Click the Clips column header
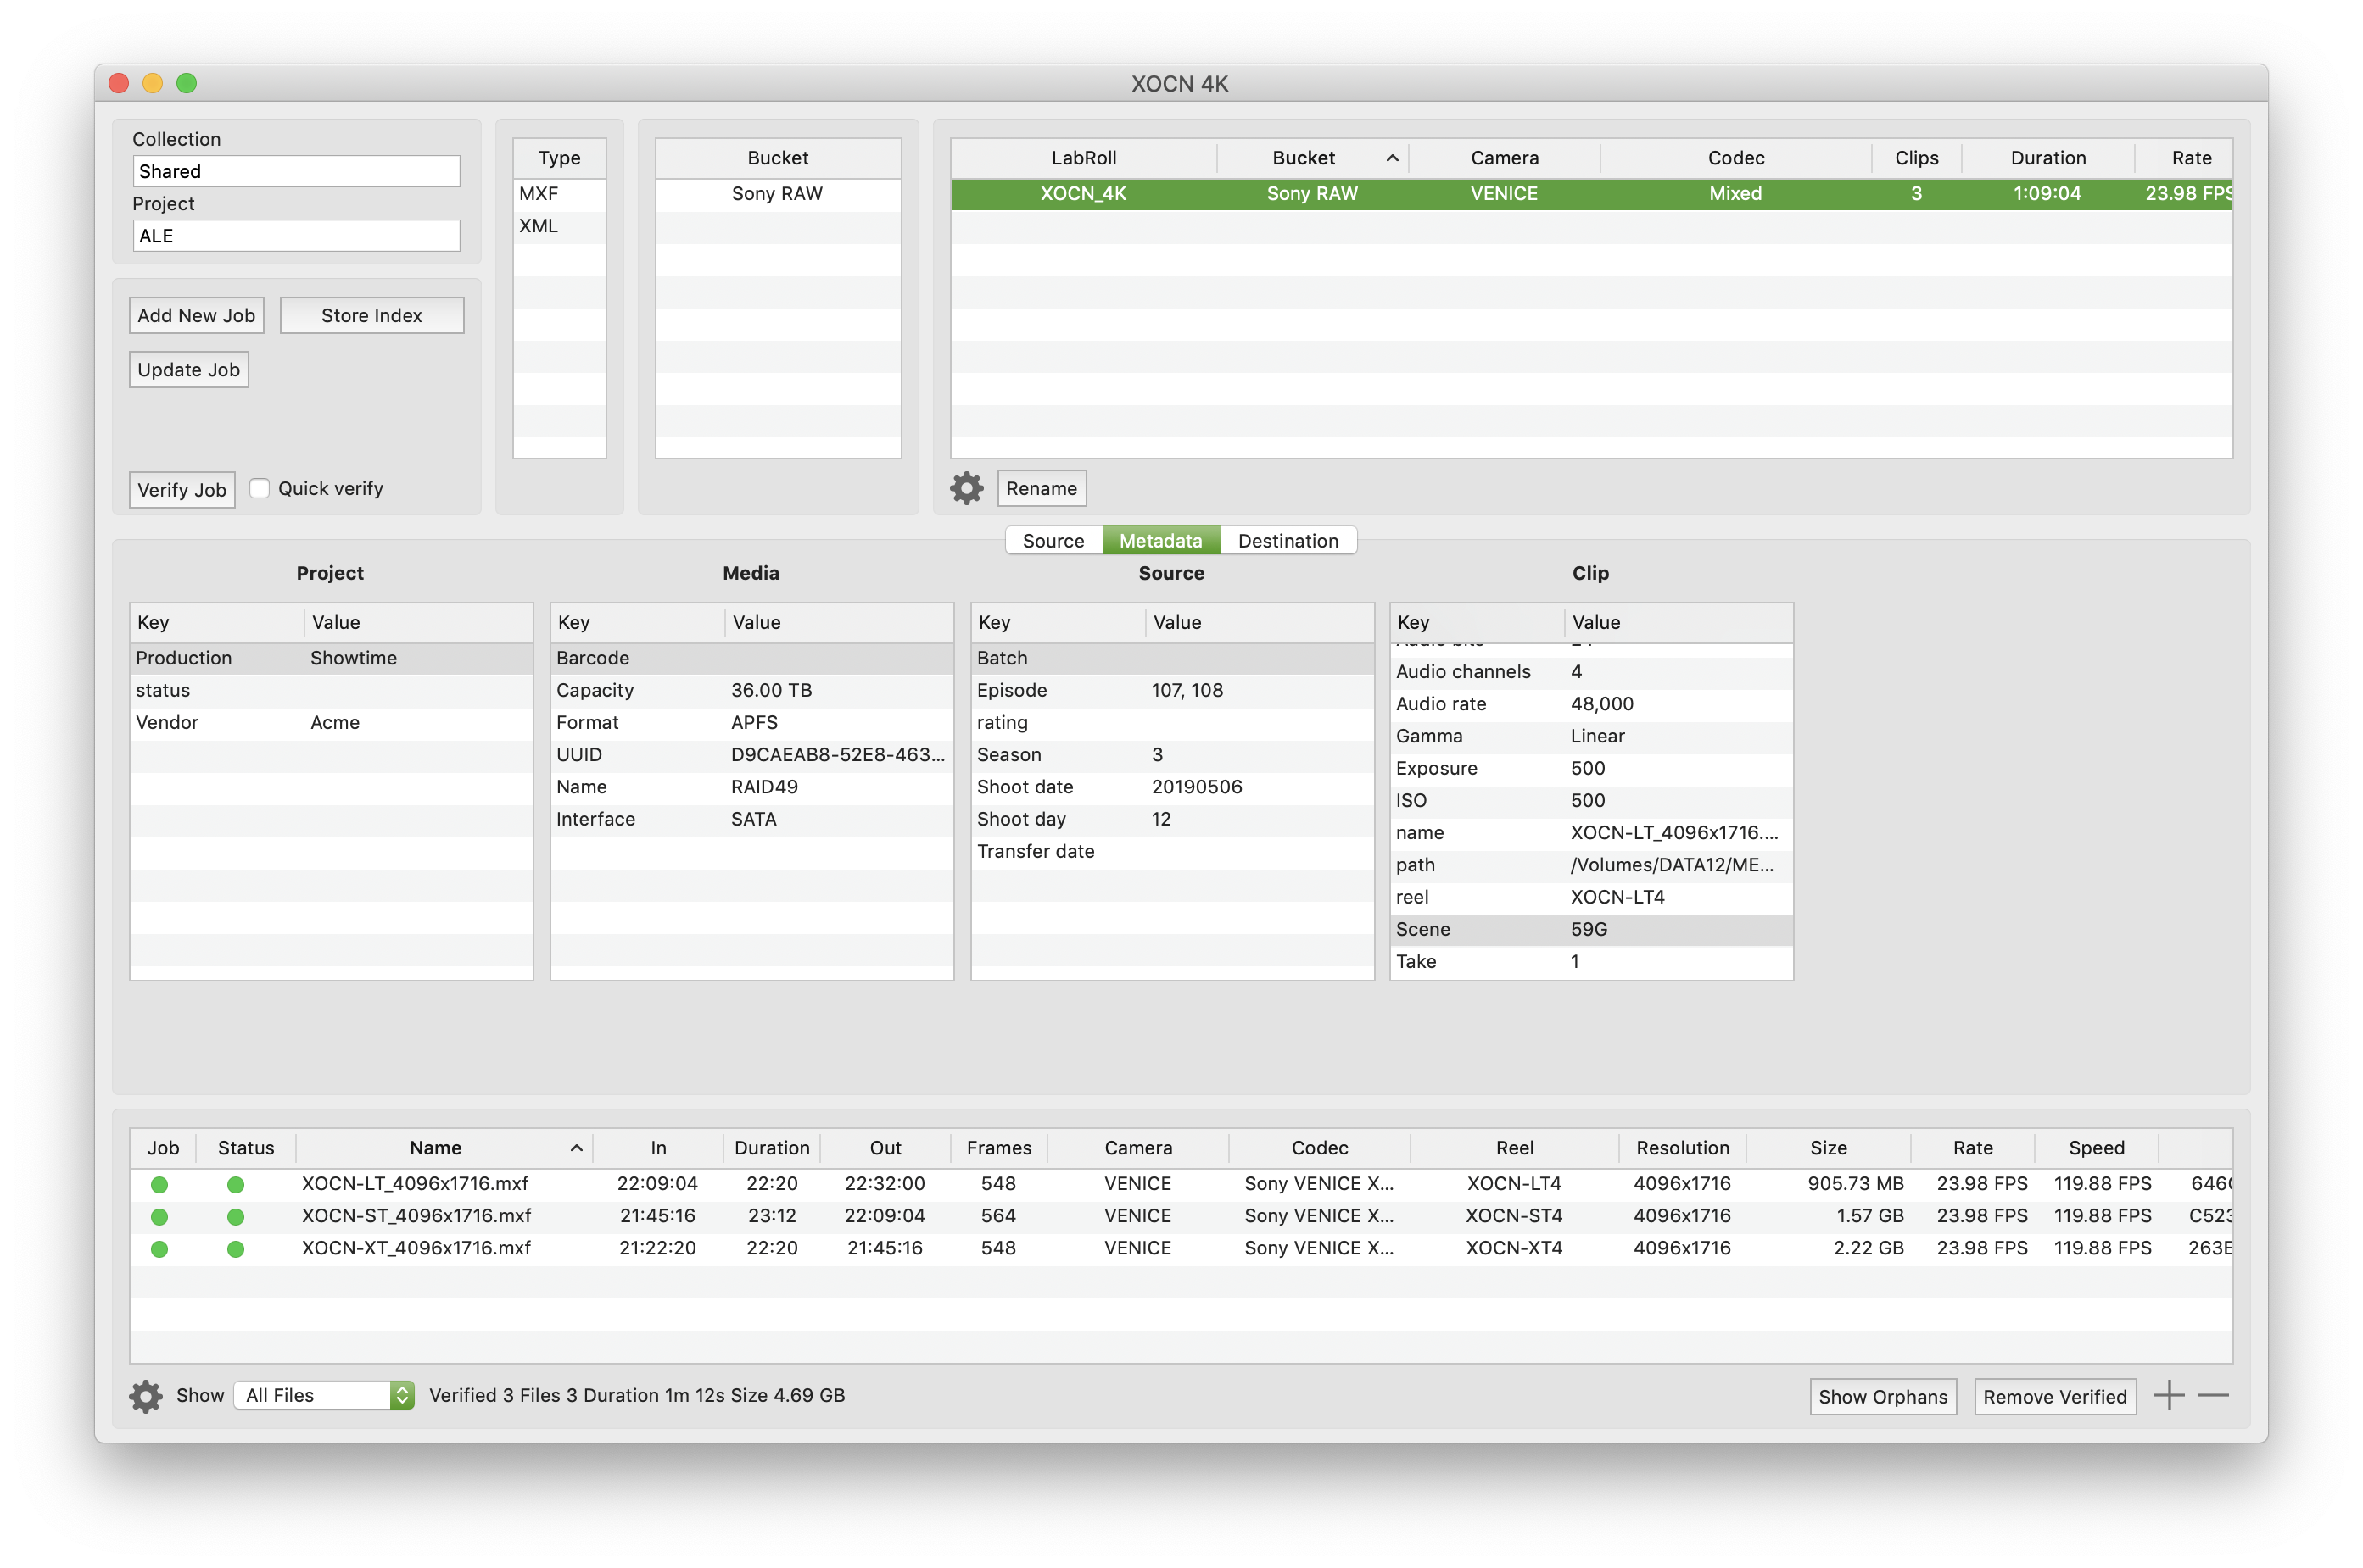This screenshot has width=2363, height=1568. pos(1916,158)
